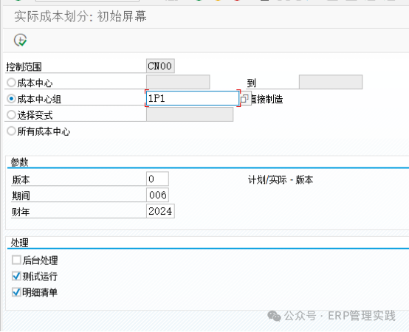Click the 选择变式 input field
This screenshot has width=409, height=332.
pyautogui.click(x=190, y=114)
